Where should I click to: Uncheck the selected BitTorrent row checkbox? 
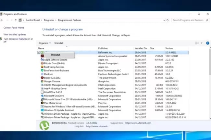click(x=39, y=52)
